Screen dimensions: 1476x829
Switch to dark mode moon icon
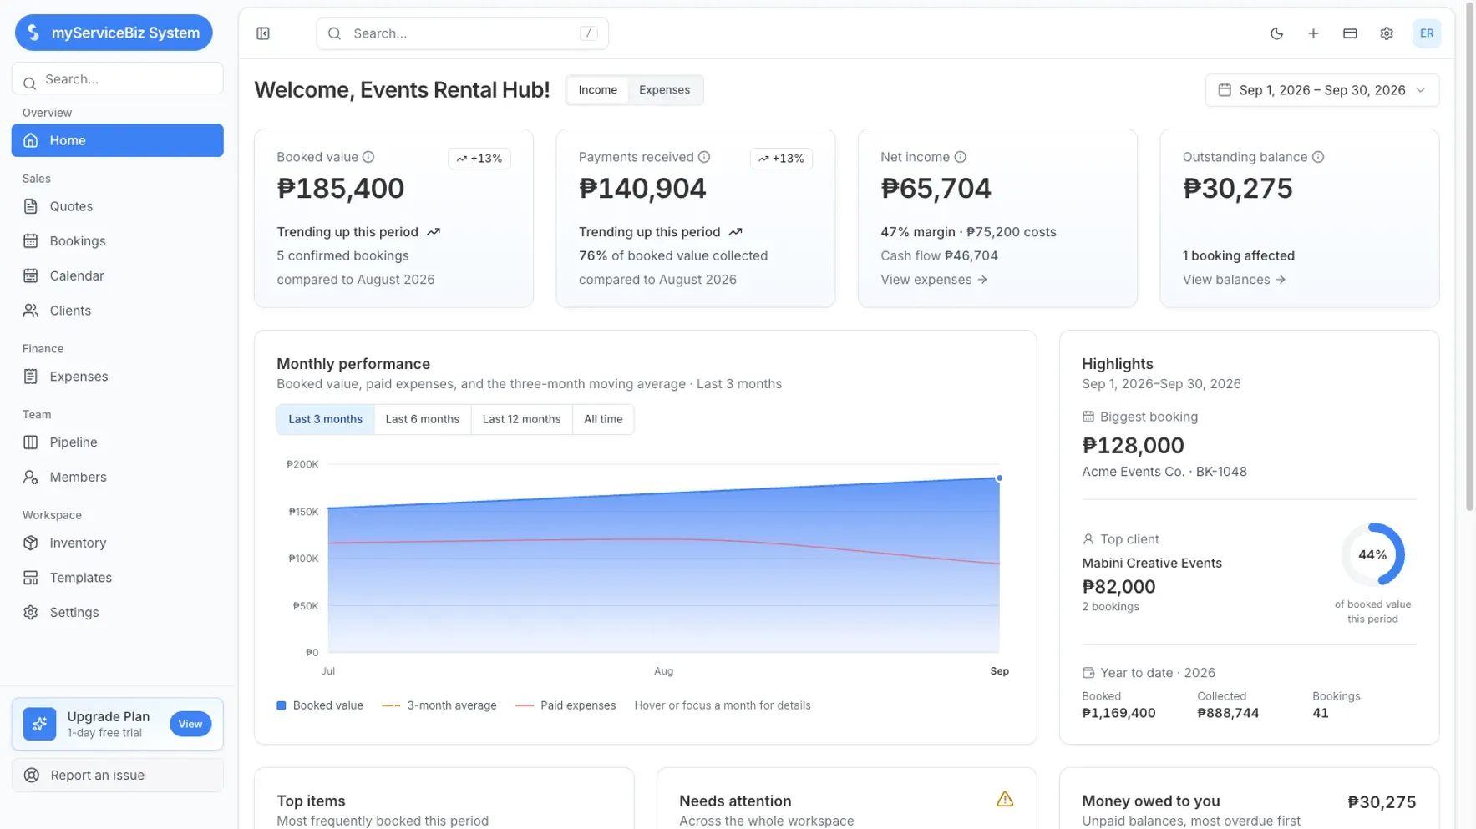[x=1276, y=33]
